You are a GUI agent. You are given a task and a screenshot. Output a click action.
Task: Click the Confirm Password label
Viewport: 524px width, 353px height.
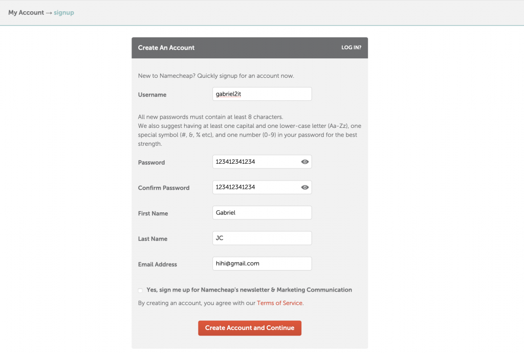tap(164, 188)
